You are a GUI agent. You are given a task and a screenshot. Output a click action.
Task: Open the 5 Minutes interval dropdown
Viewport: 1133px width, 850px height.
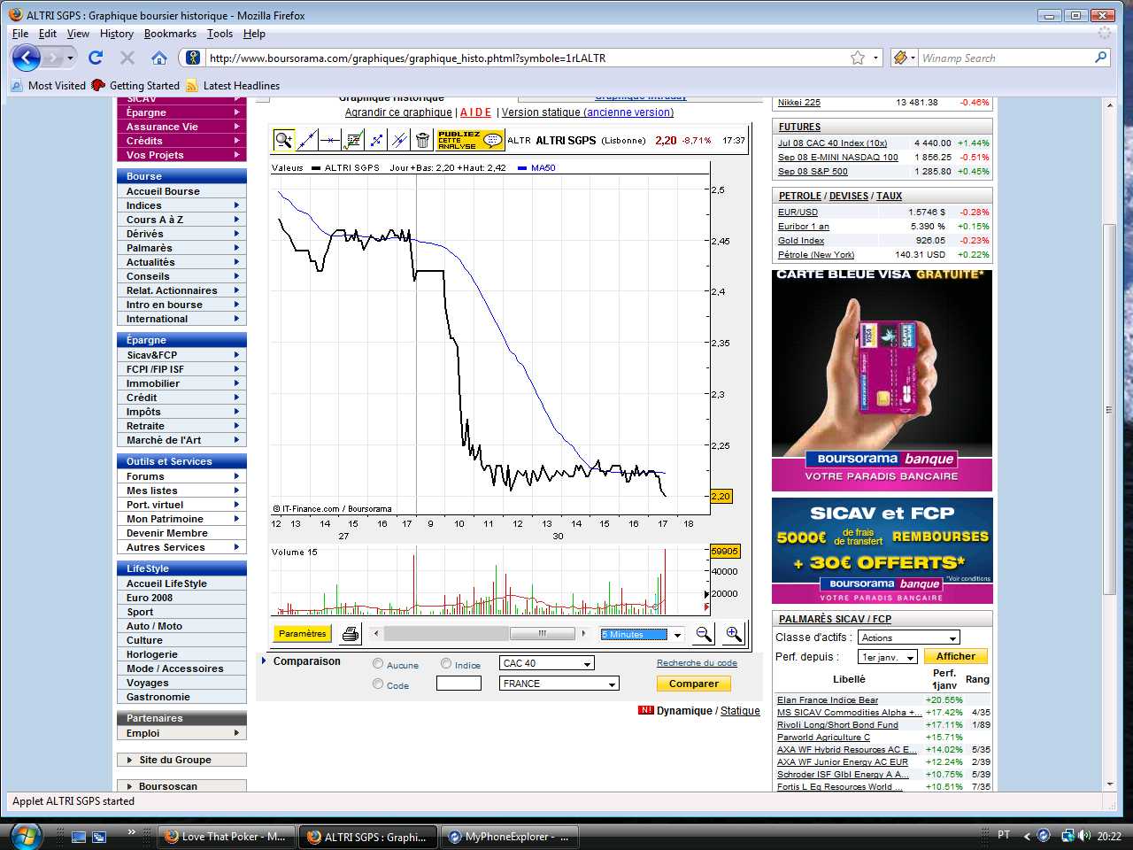coord(643,634)
